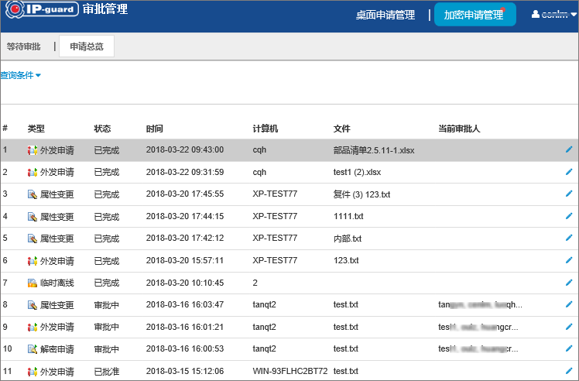Click 外发申请 icon in row 2
Viewport: 579px width, 381px height.
33,172
